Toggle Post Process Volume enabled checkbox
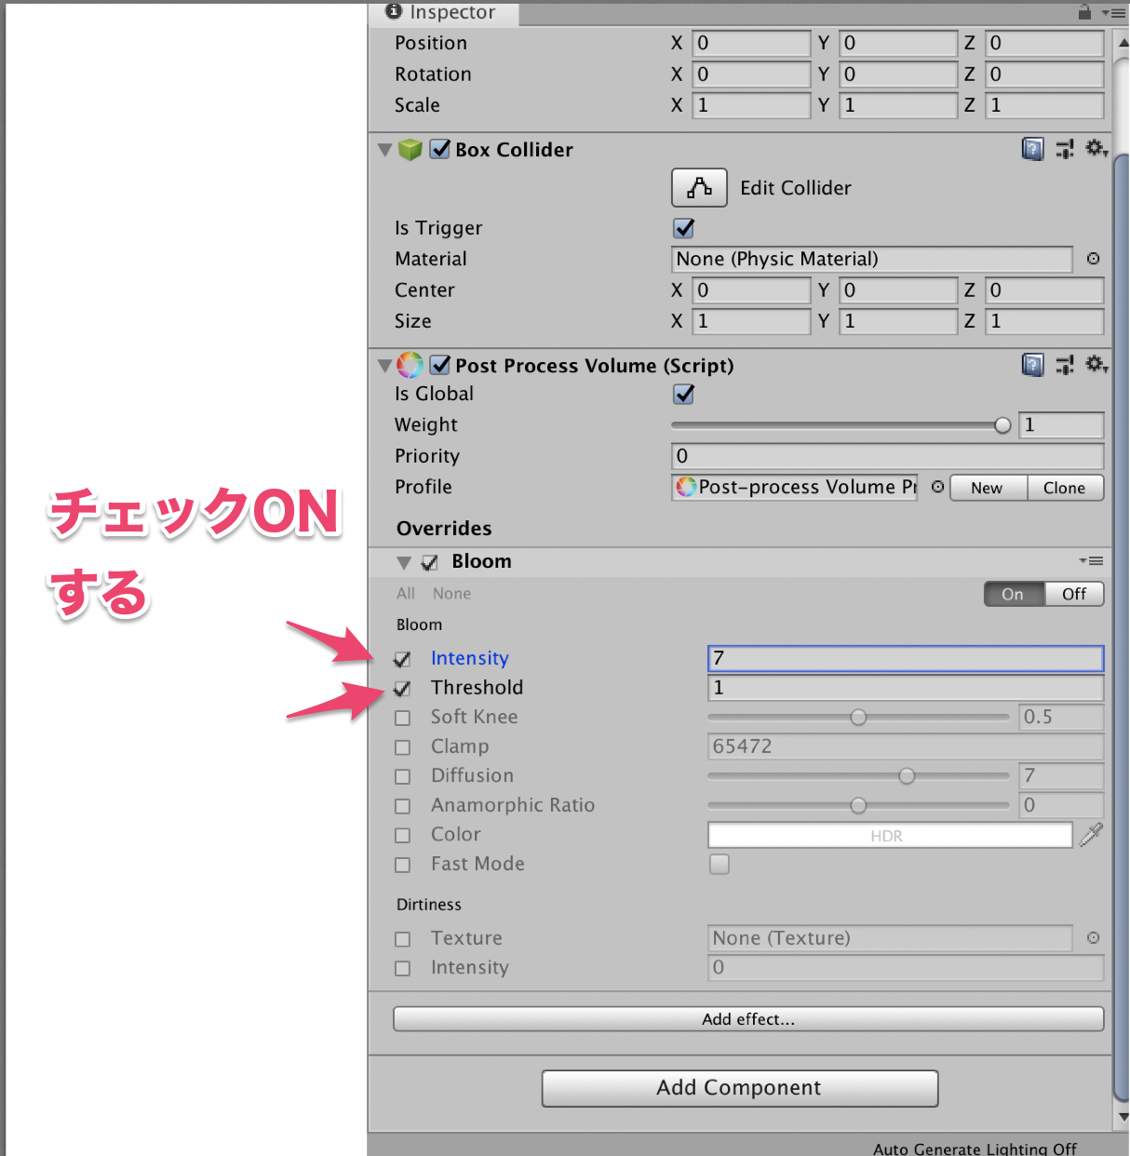The height and width of the screenshot is (1156, 1130). [x=440, y=365]
